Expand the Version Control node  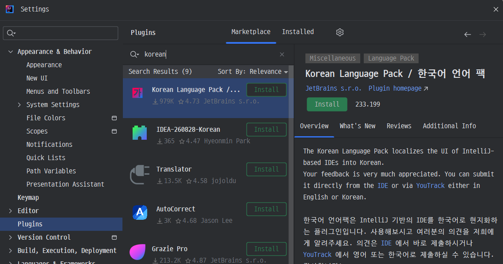click(x=11, y=237)
